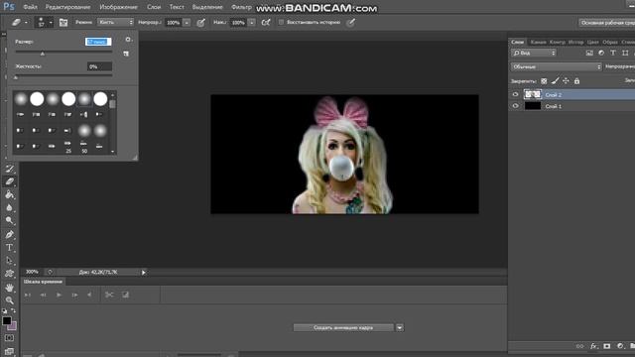Open the 'Редактирование' menu
635x357 pixels.
click(x=67, y=7)
